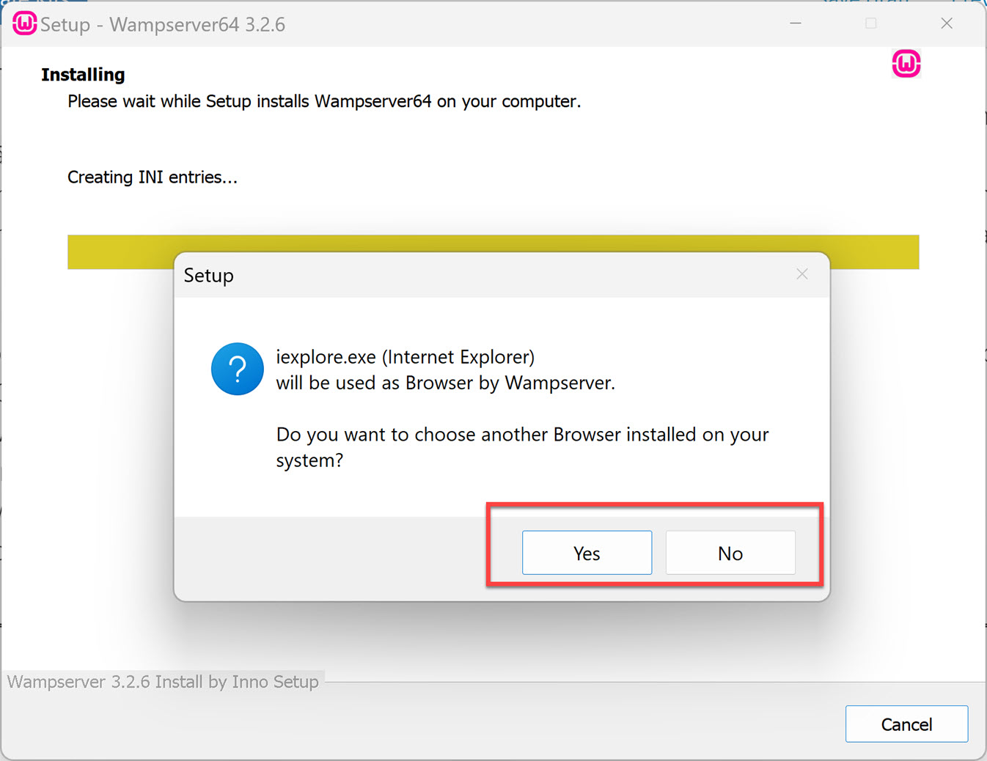Click Yes to choose another browser
This screenshot has height=761, width=987.
(586, 552)
